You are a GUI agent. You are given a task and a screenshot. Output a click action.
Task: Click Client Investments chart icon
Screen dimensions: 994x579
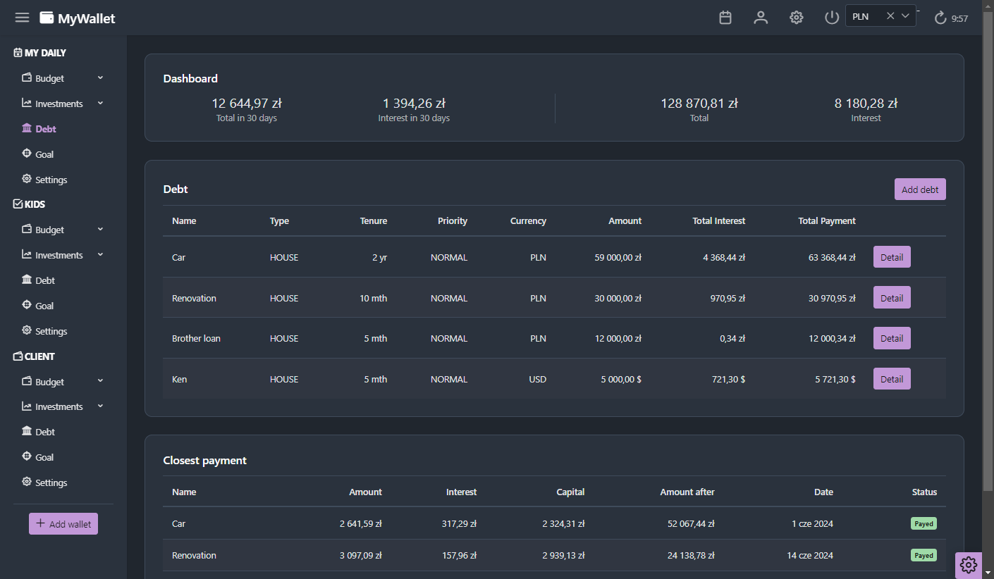27,406
